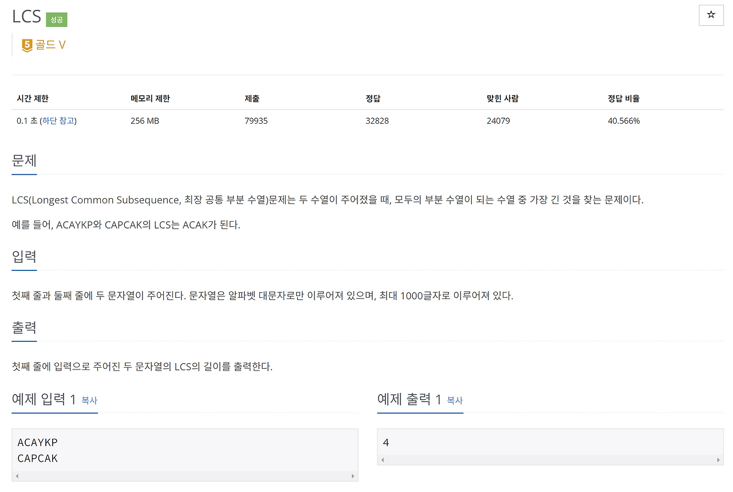Click the submission count 79935
Viewport: 733px width, 492px height.
pos(256,120)
